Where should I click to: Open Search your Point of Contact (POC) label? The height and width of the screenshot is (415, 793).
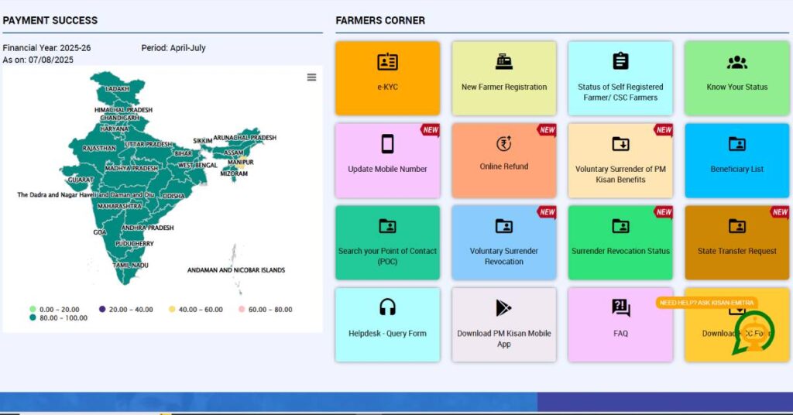coord(387,256)
